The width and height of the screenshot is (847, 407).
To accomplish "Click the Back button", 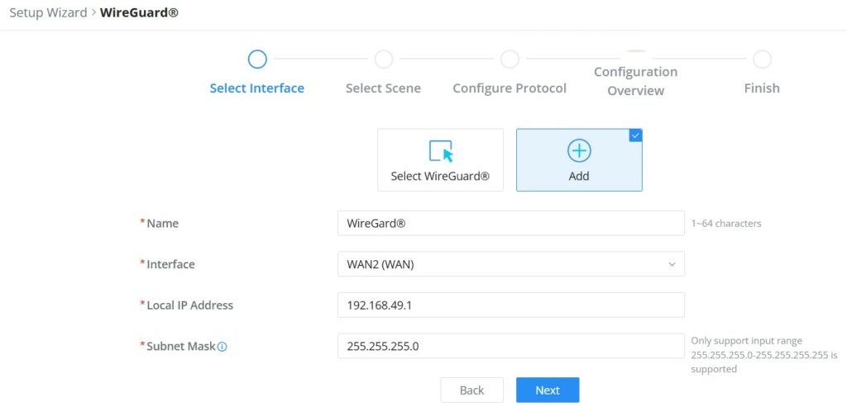I will pyautogui.click(x=472, y=390).
